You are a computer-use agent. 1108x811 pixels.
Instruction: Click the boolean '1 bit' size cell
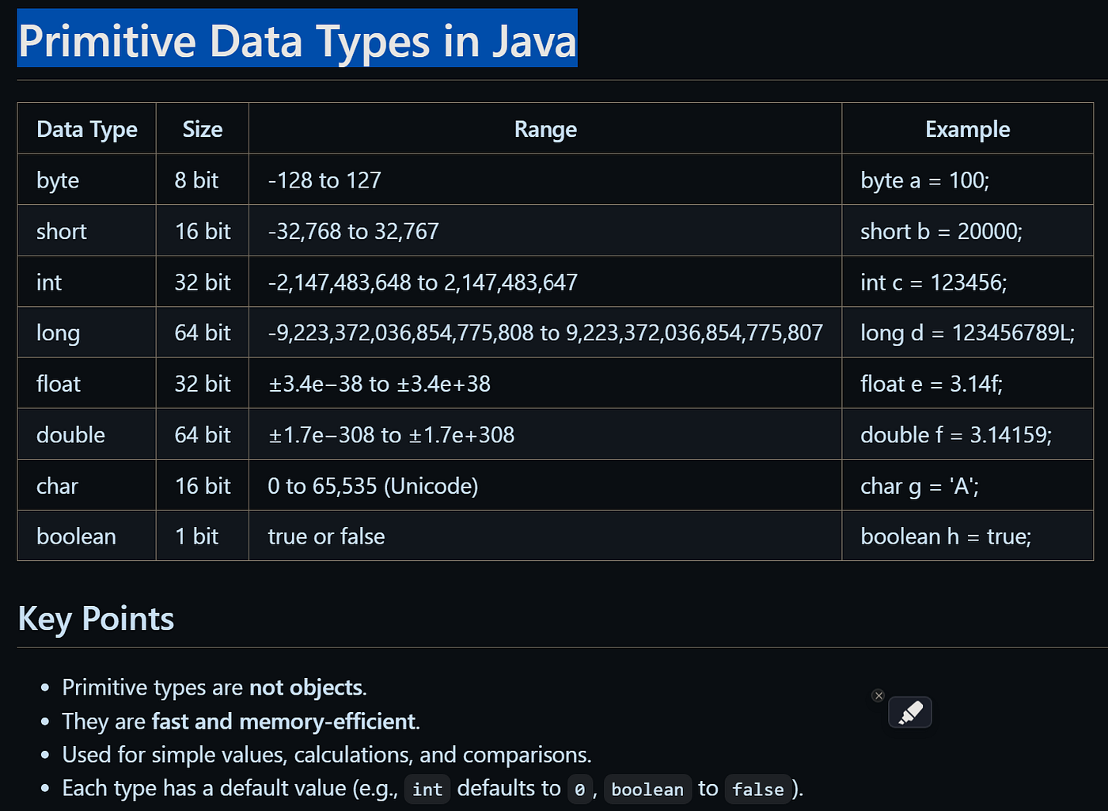click(196, 536)
